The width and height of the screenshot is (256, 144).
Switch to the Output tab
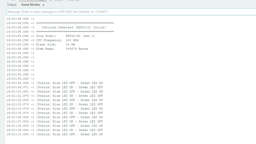pos(12,5)
